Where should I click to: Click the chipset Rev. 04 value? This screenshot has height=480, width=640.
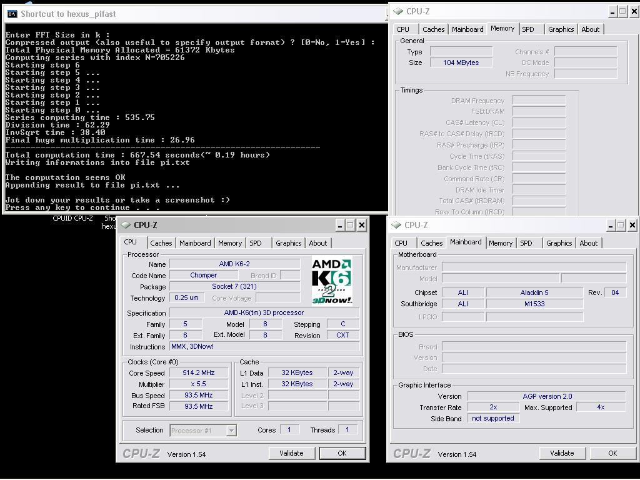point(615,292)
